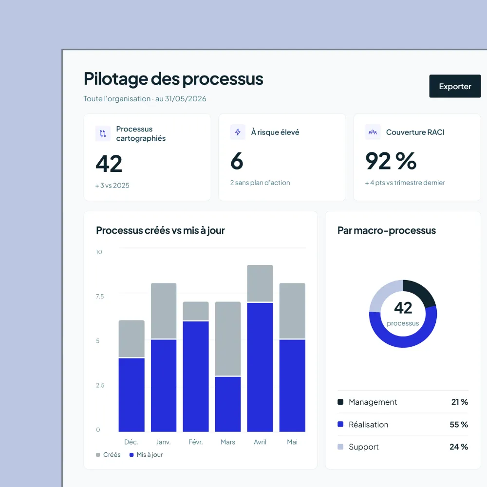Click the light Support segment of the donut
This screenshot has height=487, width=487.
pos(382,294)
